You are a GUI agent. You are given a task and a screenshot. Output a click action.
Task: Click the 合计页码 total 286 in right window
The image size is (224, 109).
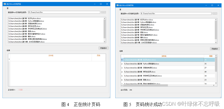pos(131,90)
